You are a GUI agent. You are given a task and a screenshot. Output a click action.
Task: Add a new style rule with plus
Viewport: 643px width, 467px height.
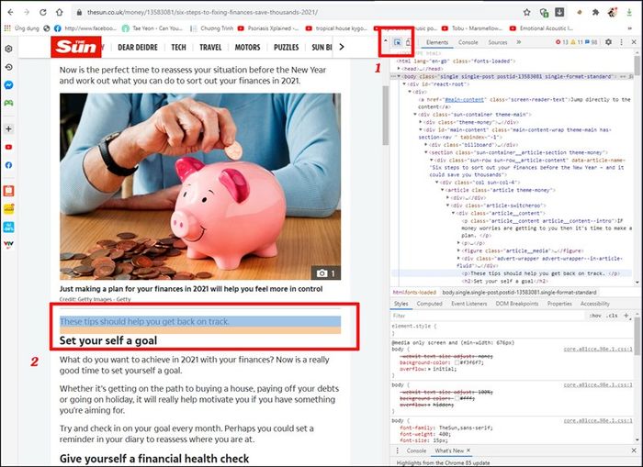626,316
